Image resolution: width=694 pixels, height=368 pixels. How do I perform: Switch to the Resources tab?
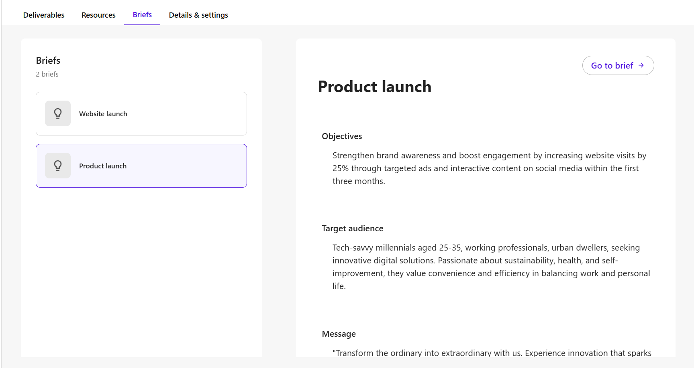[98, 15]
